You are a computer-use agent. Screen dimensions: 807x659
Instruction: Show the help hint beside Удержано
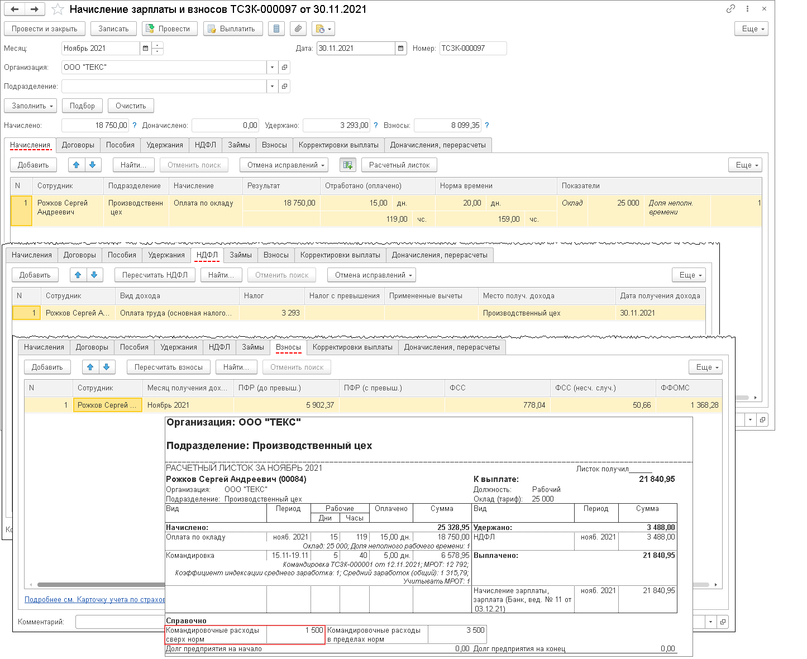point(376,126)
